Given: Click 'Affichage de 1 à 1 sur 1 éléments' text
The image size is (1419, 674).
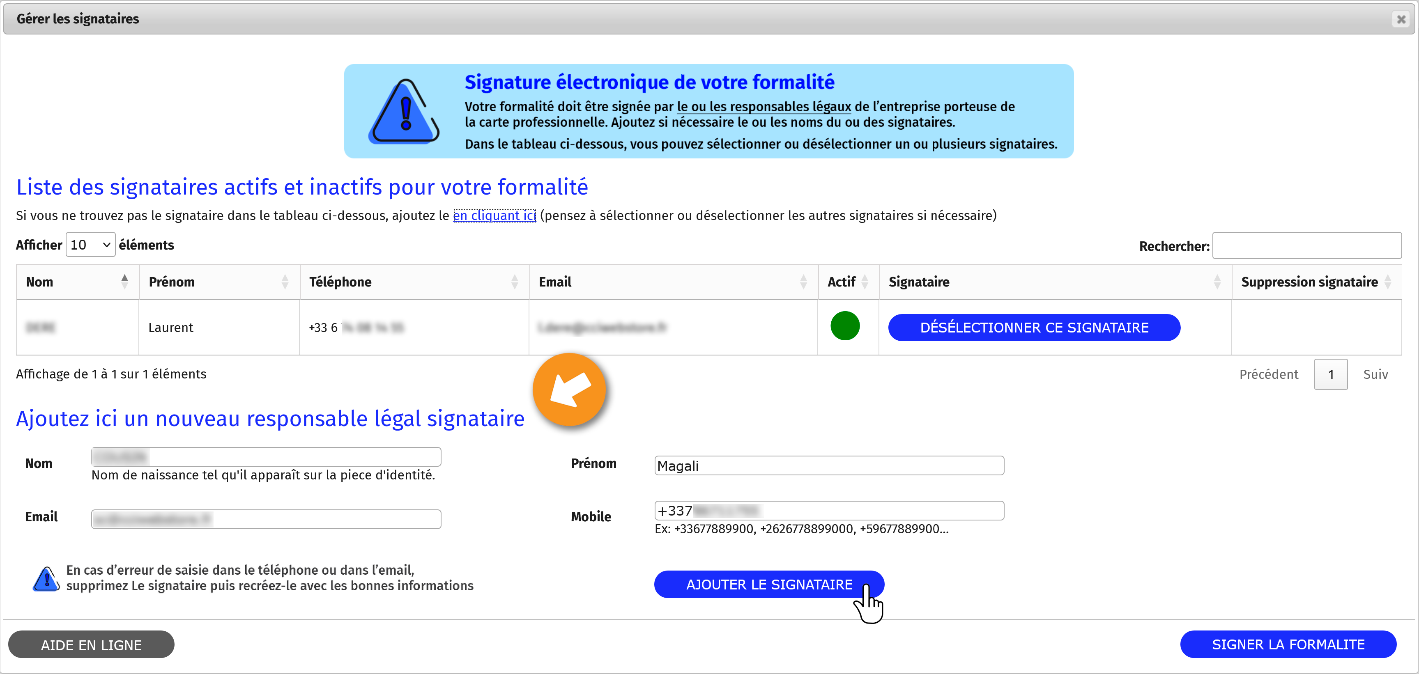Looking at the screenshot, I should tap(111, 374).
